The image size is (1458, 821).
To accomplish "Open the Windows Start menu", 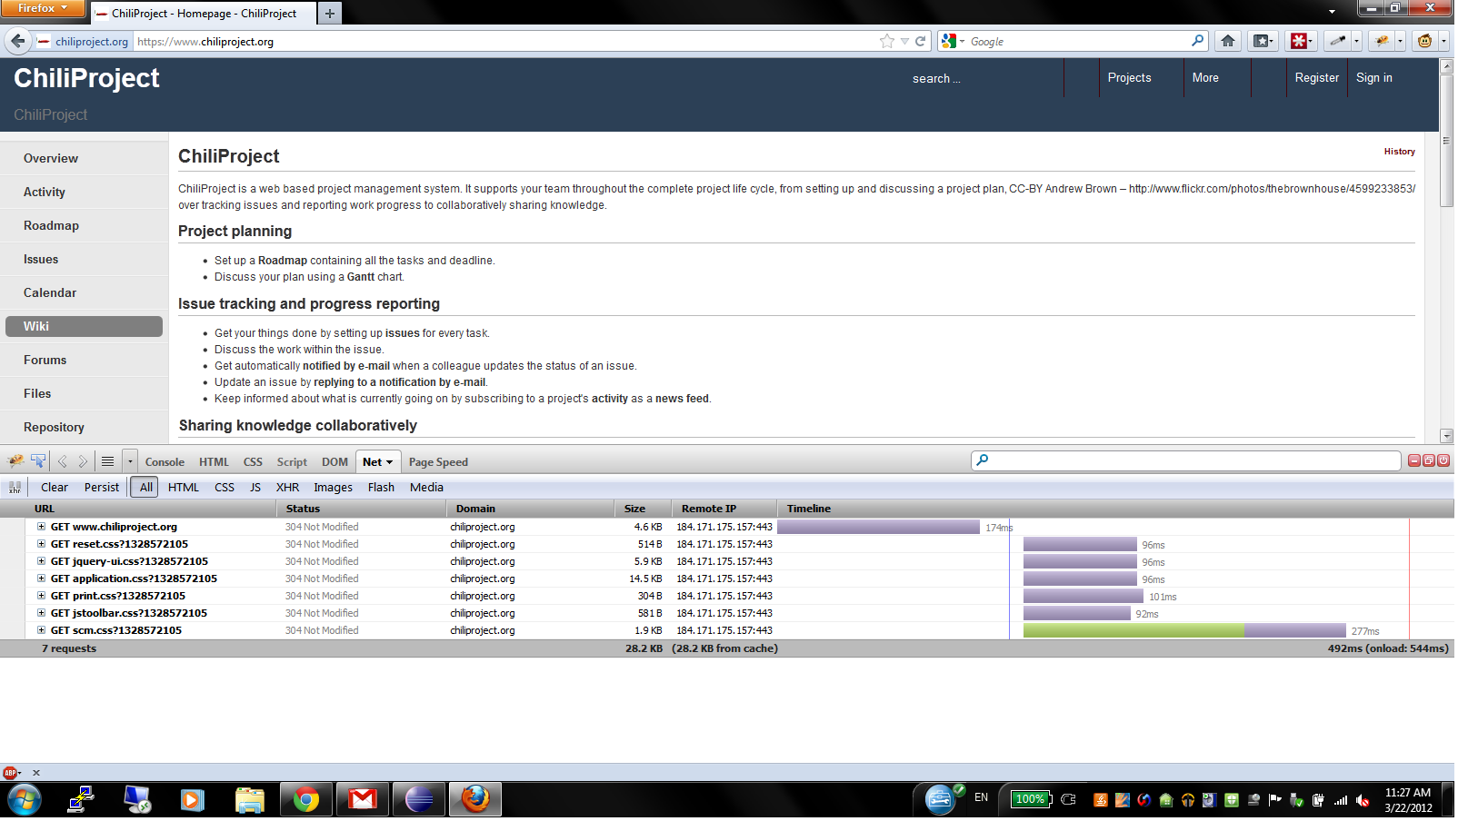I will tap(24, 800).
